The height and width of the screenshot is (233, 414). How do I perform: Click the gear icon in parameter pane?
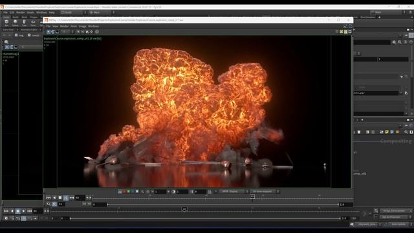[394, 42]
